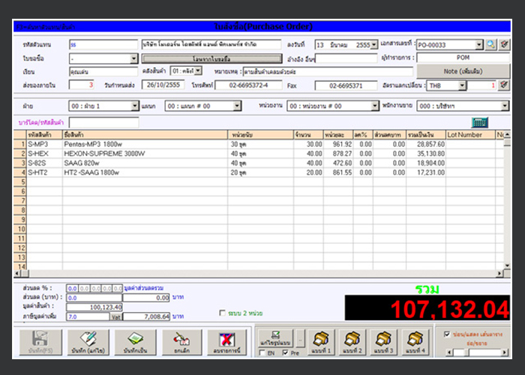Select the amount cell 35,130.80
Image resolution: width=525 pixels, height=375 pixels.
coord(426,154)
